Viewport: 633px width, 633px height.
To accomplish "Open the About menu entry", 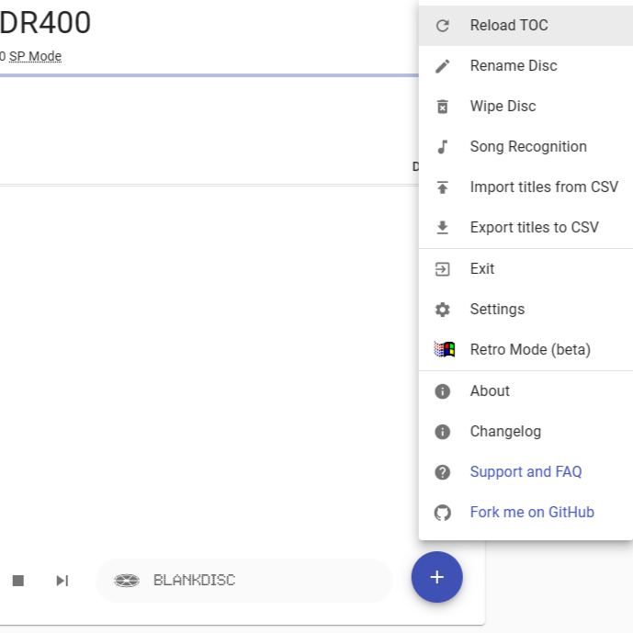I will [490, 391].
